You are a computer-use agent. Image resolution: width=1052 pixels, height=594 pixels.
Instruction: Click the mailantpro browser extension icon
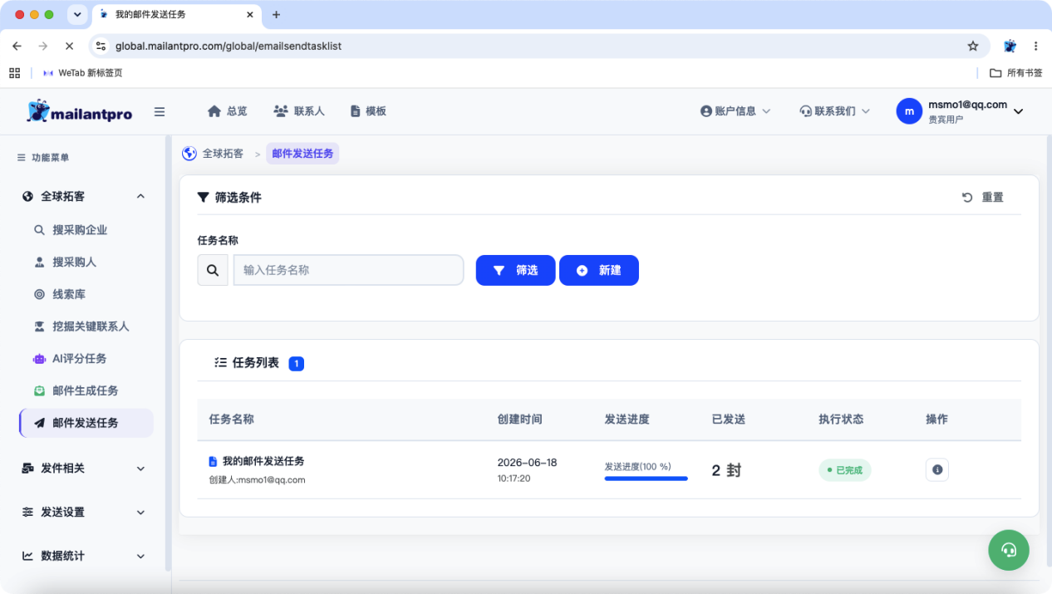[x=1010, y=46]
